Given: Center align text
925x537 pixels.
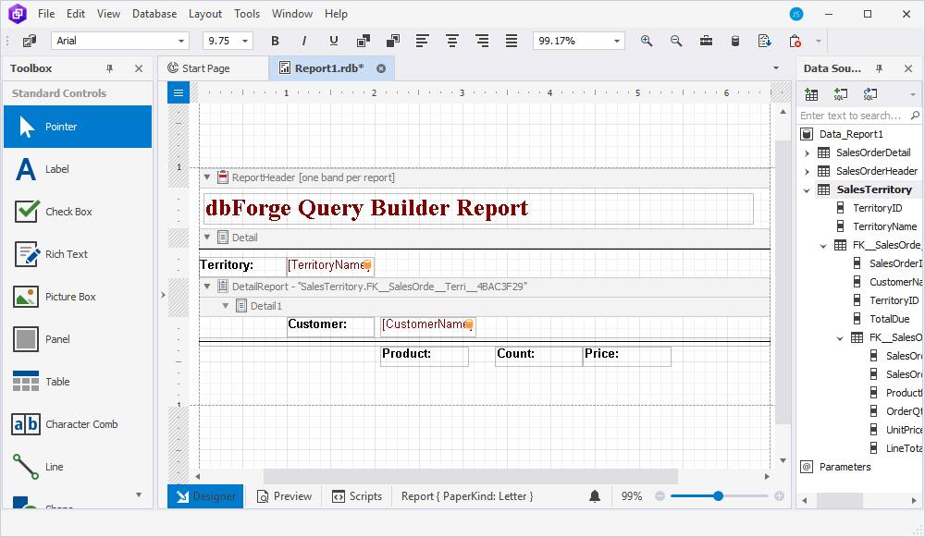Looking at the screenshot, I should (x=452, y=41).
